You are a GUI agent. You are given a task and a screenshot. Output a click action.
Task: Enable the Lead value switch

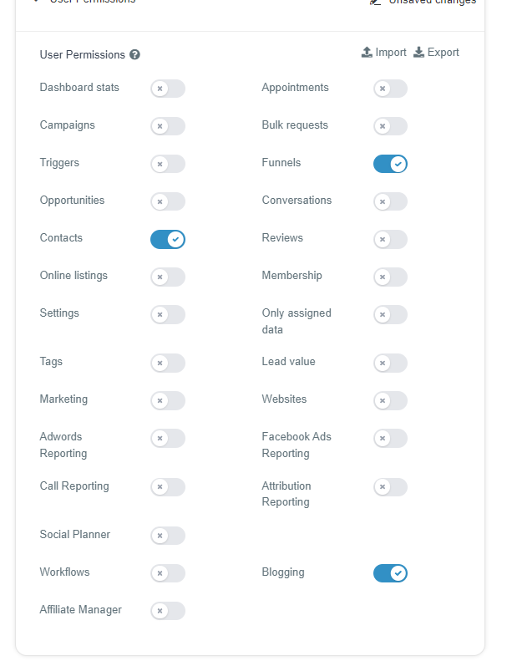390,363
